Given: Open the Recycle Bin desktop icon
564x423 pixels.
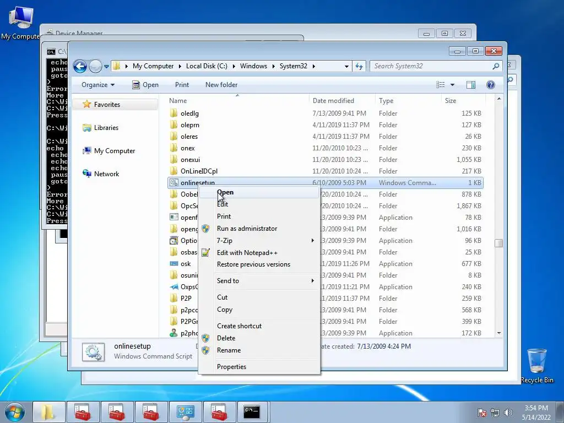Looking at the screenshot, I should tap(536, 366).
